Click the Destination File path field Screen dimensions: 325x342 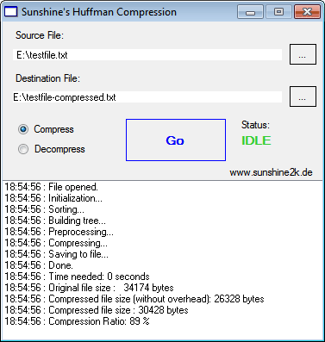(x=147, y=97)
